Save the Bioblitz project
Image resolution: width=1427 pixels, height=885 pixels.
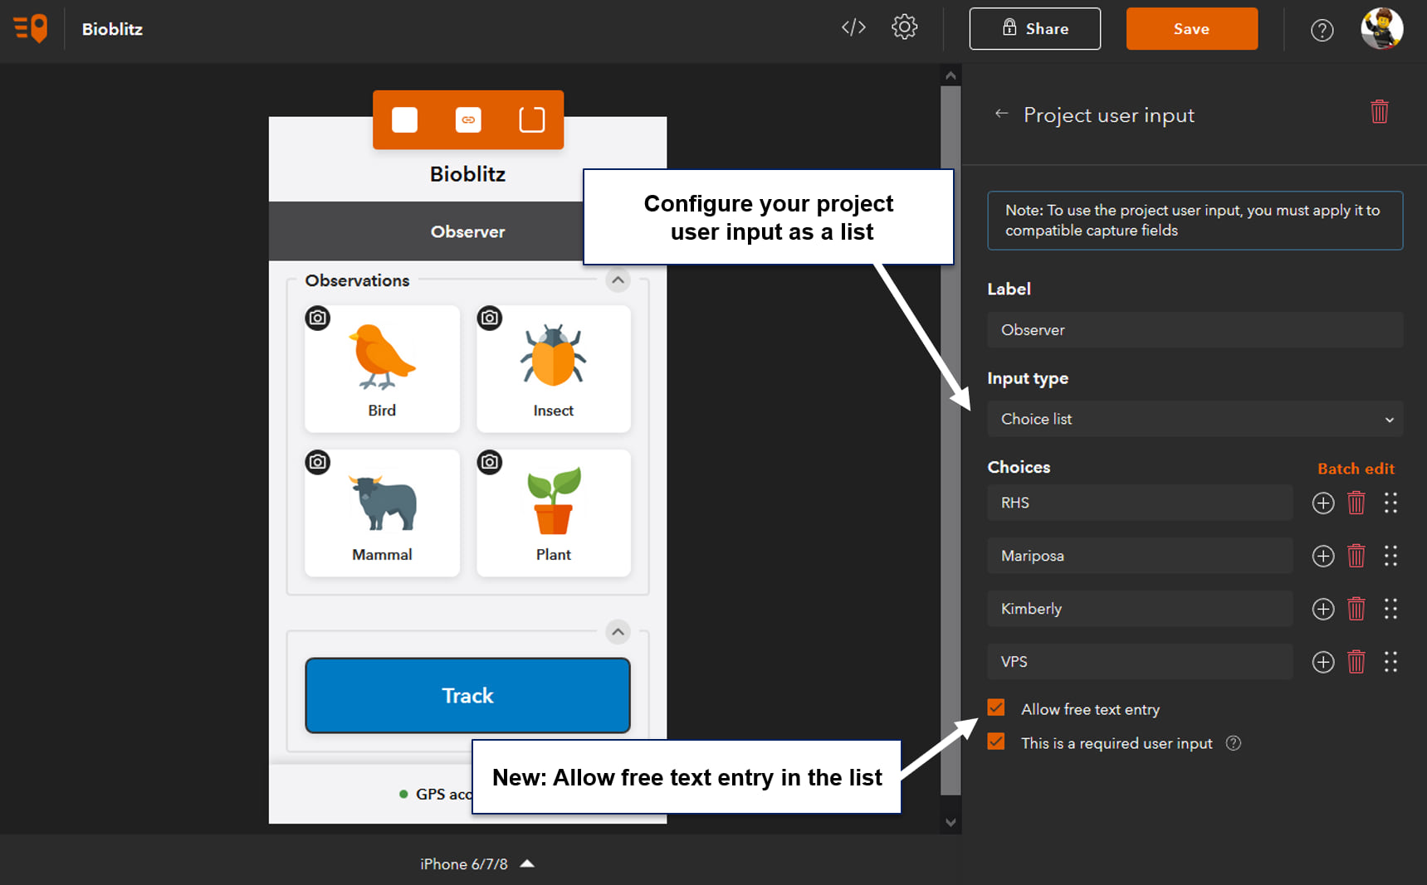coord(1191,27)
